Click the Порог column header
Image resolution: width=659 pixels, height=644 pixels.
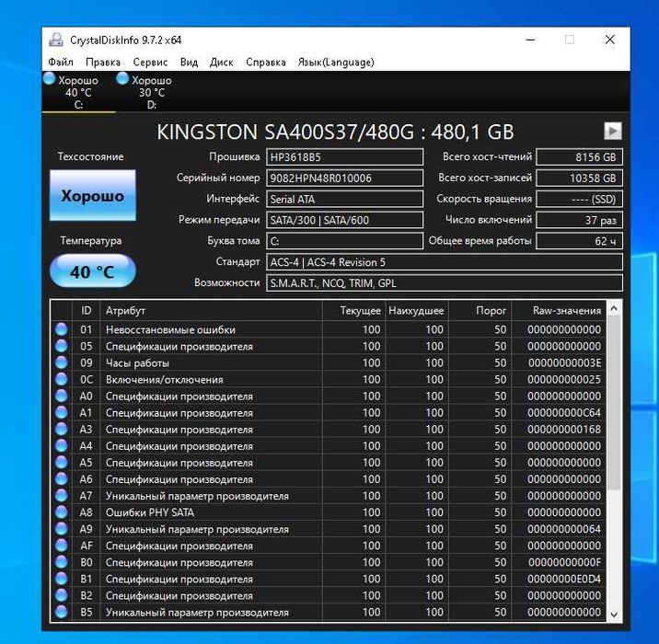(x=480, y=310)
